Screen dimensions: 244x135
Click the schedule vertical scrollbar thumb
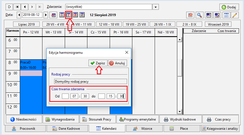(180, 68)
